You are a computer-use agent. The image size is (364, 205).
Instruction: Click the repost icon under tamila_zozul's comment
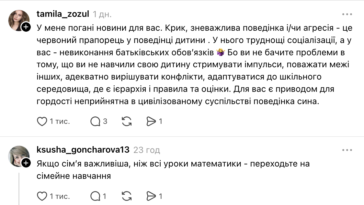[126, 121]
